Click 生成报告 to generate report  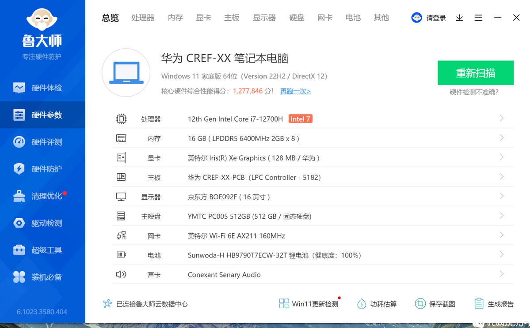click(494, 304)
